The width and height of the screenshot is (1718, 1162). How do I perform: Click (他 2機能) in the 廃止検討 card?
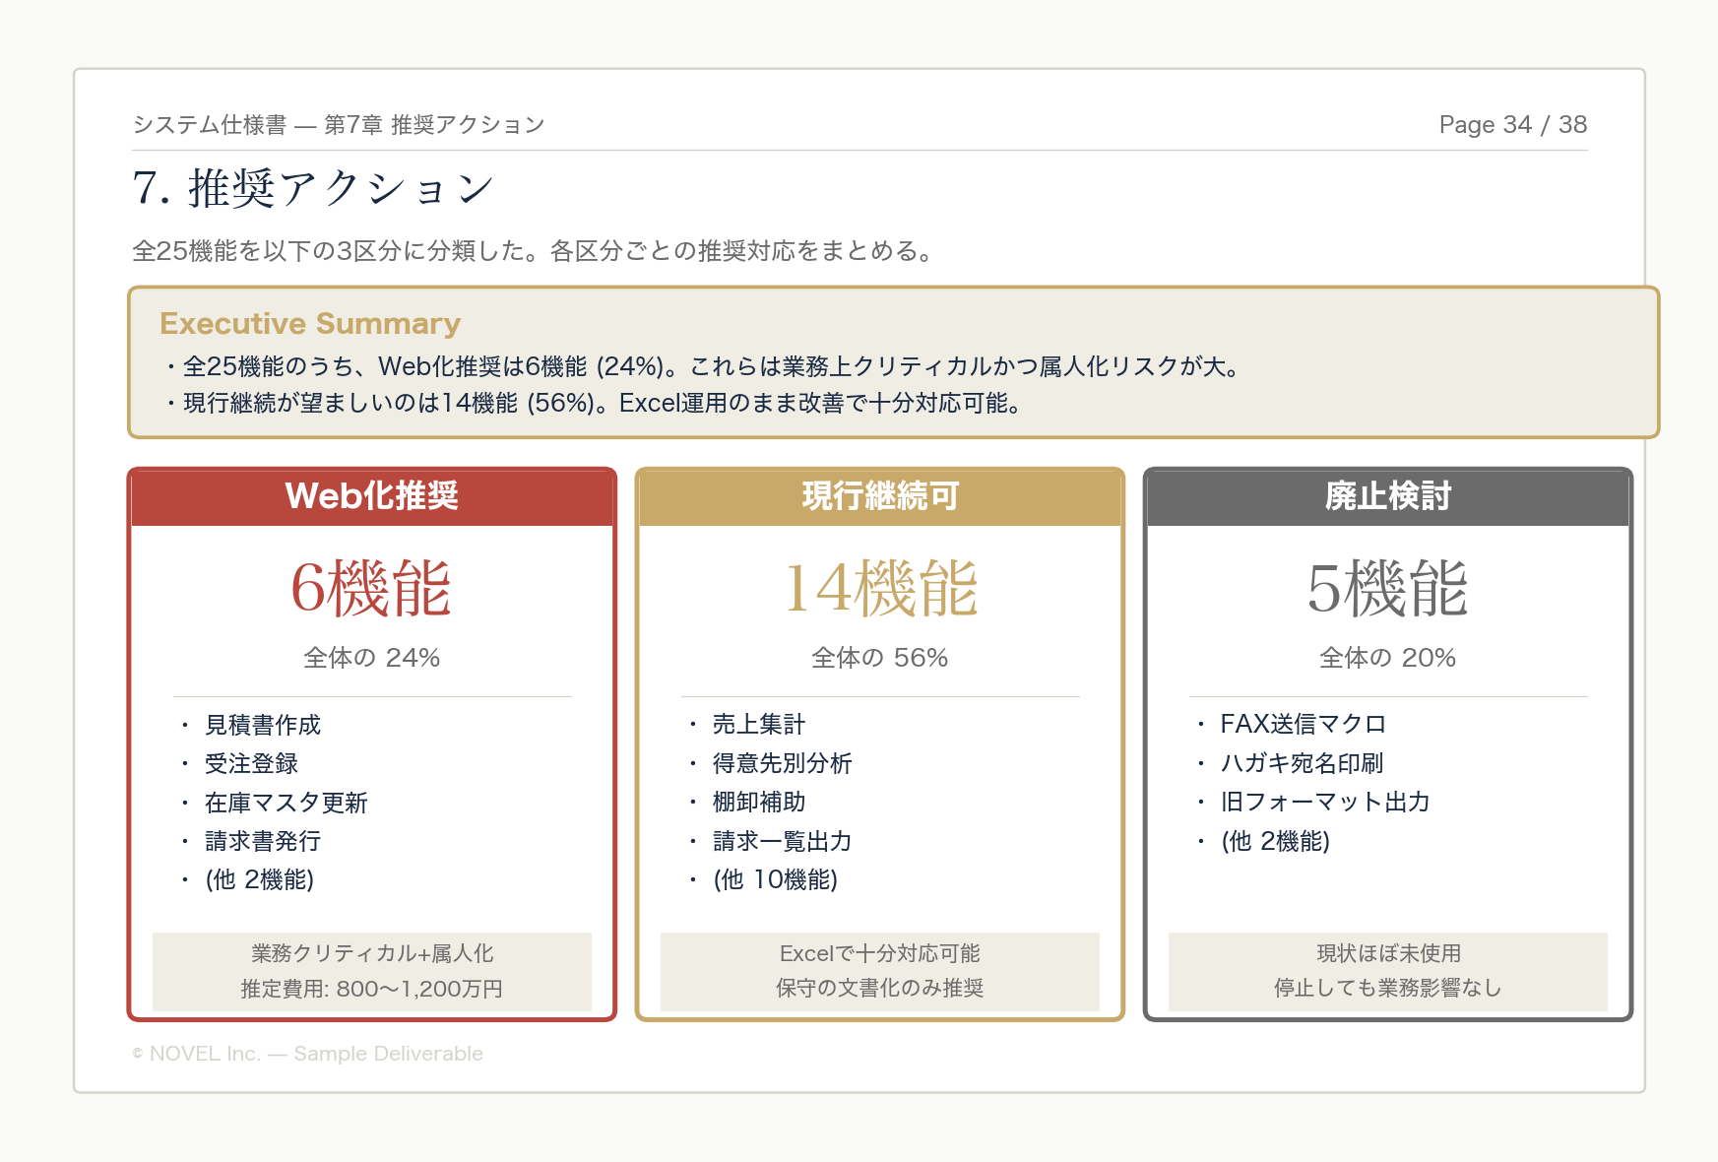1276,841
